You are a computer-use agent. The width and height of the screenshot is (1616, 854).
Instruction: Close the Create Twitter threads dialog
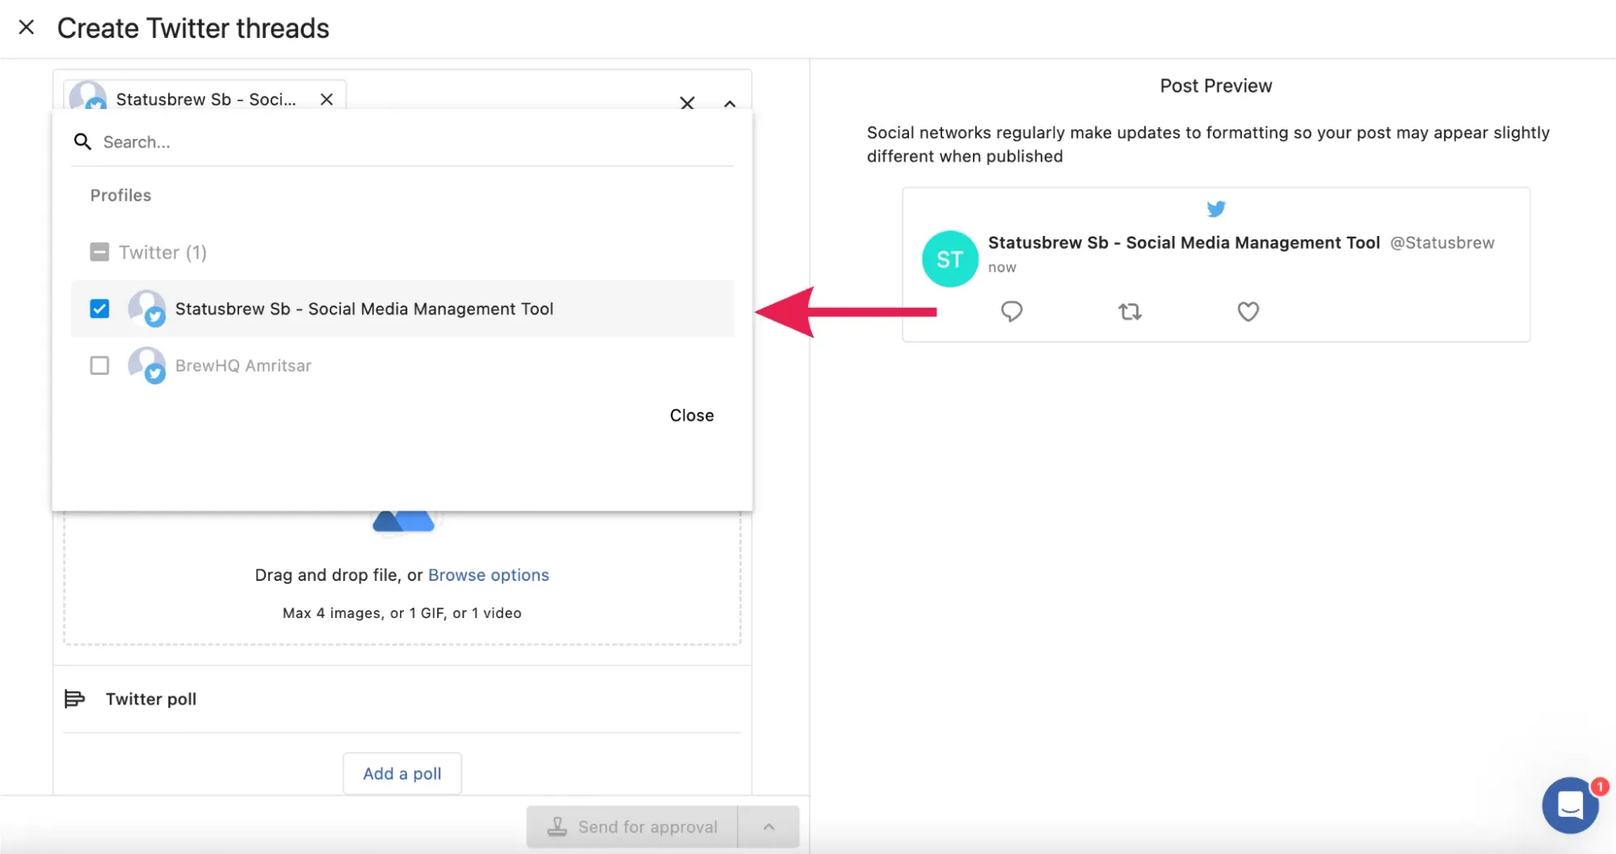[27, 27]
